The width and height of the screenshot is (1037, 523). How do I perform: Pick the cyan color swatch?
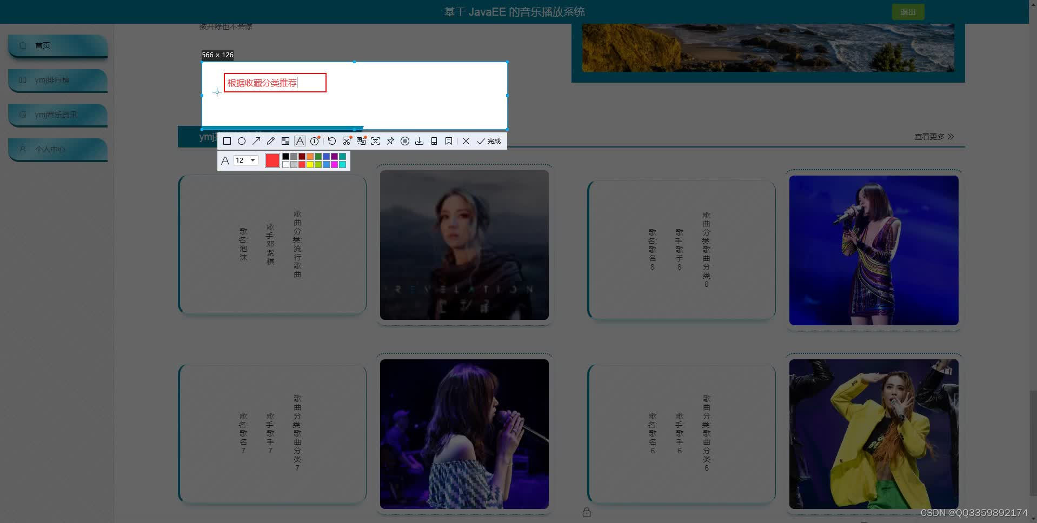coord(342,164)
